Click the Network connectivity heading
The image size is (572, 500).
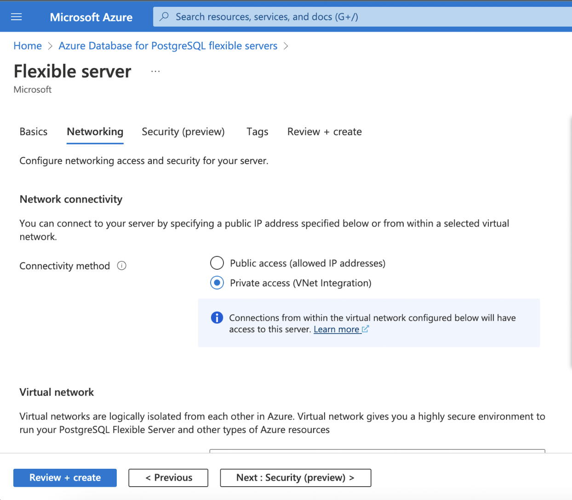pyautogui.click(x=71, y=199)
